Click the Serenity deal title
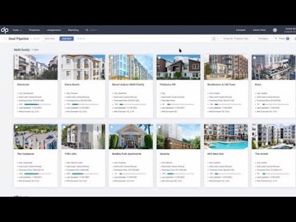 (x=165, y=154)
